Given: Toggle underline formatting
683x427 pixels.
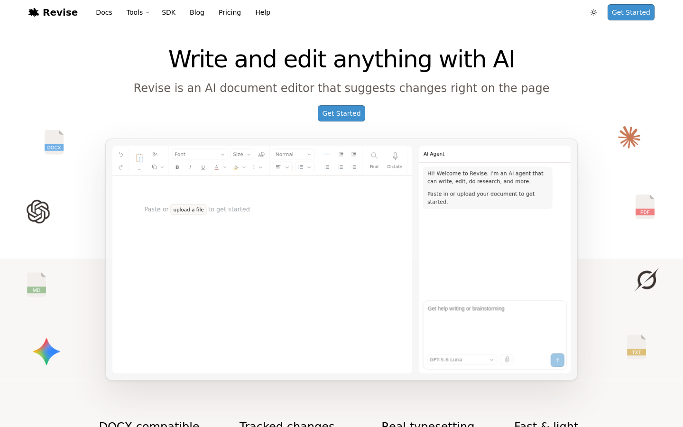Looking at the screenshot, I should pyautogui.click(x=203, y=167).
